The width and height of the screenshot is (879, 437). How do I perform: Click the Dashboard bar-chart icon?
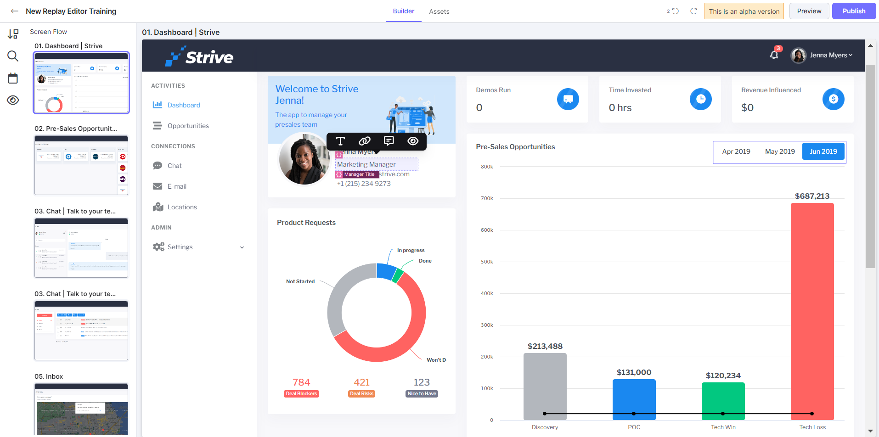(158, 105)
